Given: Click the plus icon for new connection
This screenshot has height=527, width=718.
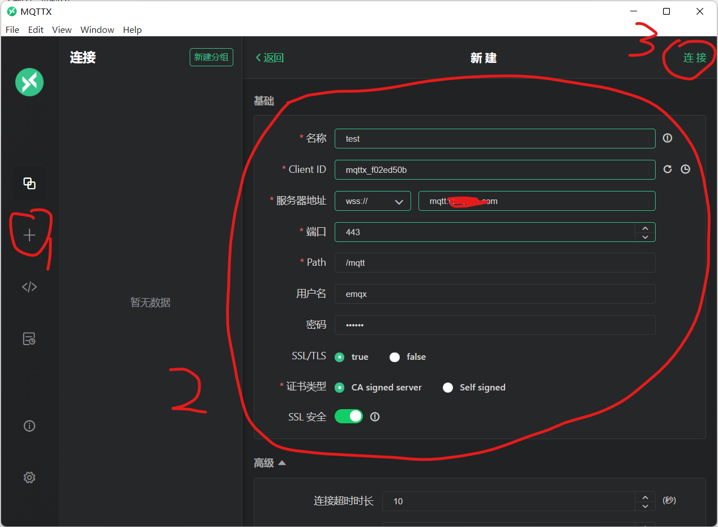Looking at the screenshot, I should point(29,235).
